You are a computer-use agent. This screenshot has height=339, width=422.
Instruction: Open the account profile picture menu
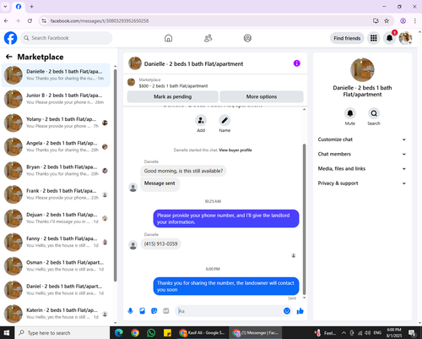point(405,38)
